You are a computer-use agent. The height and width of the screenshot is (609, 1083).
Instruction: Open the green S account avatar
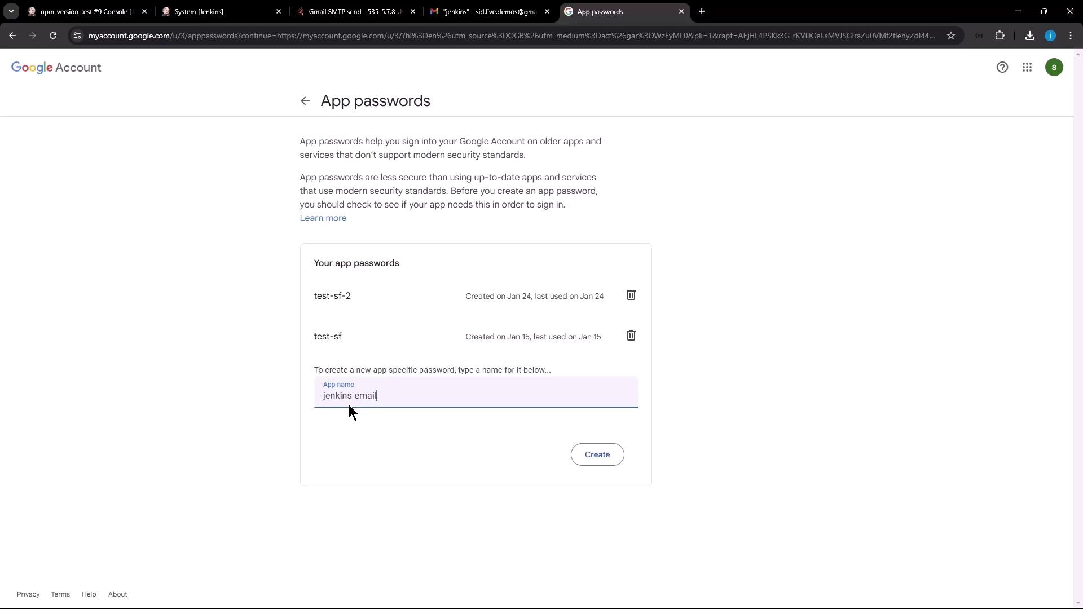click(1054, 68)
